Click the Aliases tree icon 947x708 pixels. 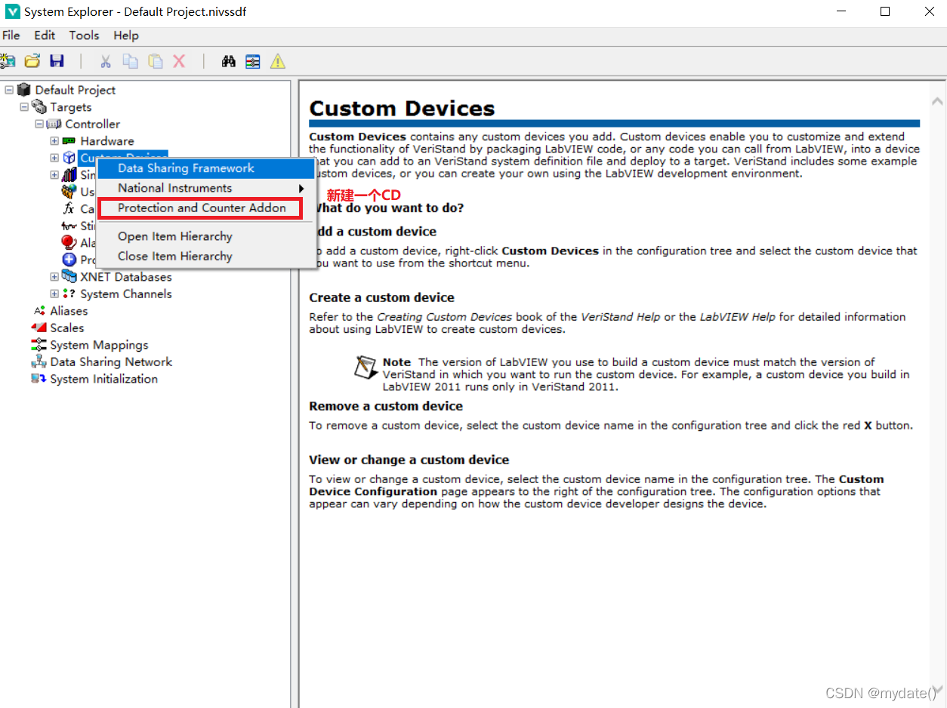[x=39, y=311]
